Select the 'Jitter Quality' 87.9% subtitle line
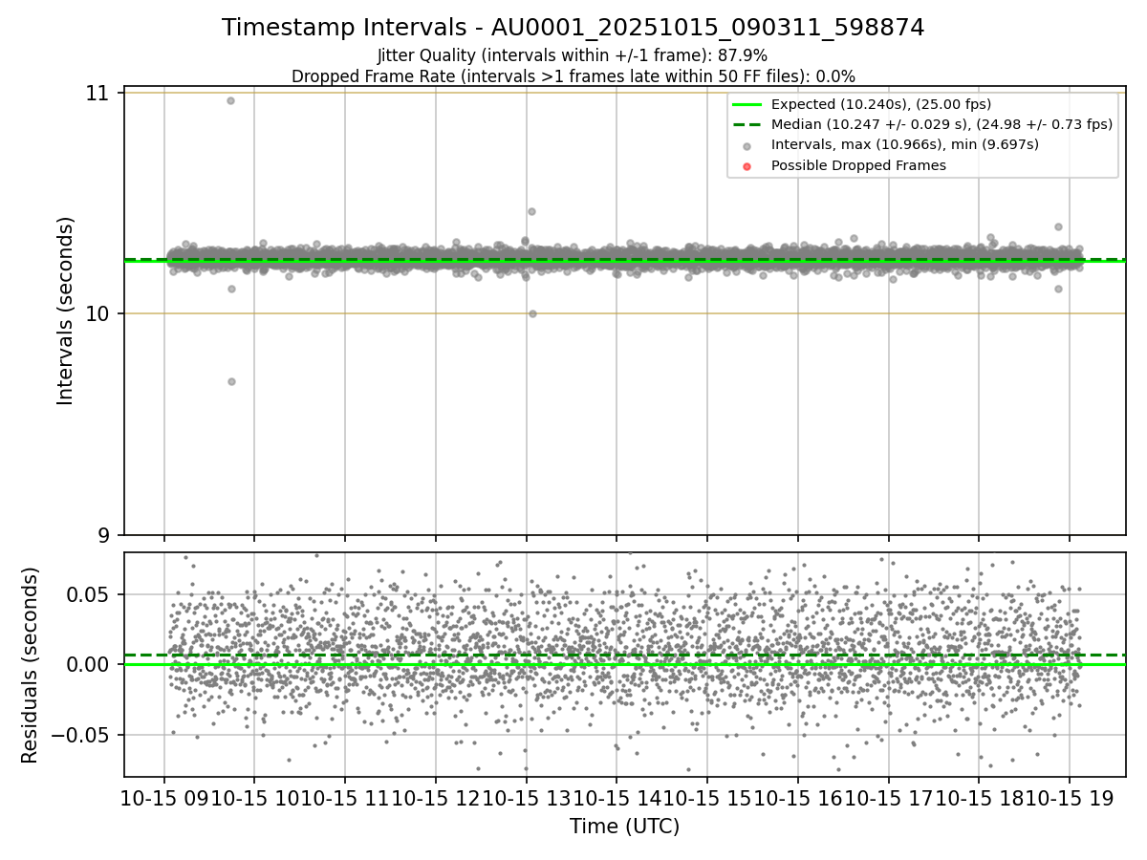This screenshot has width=1147, height=860. 573,55
